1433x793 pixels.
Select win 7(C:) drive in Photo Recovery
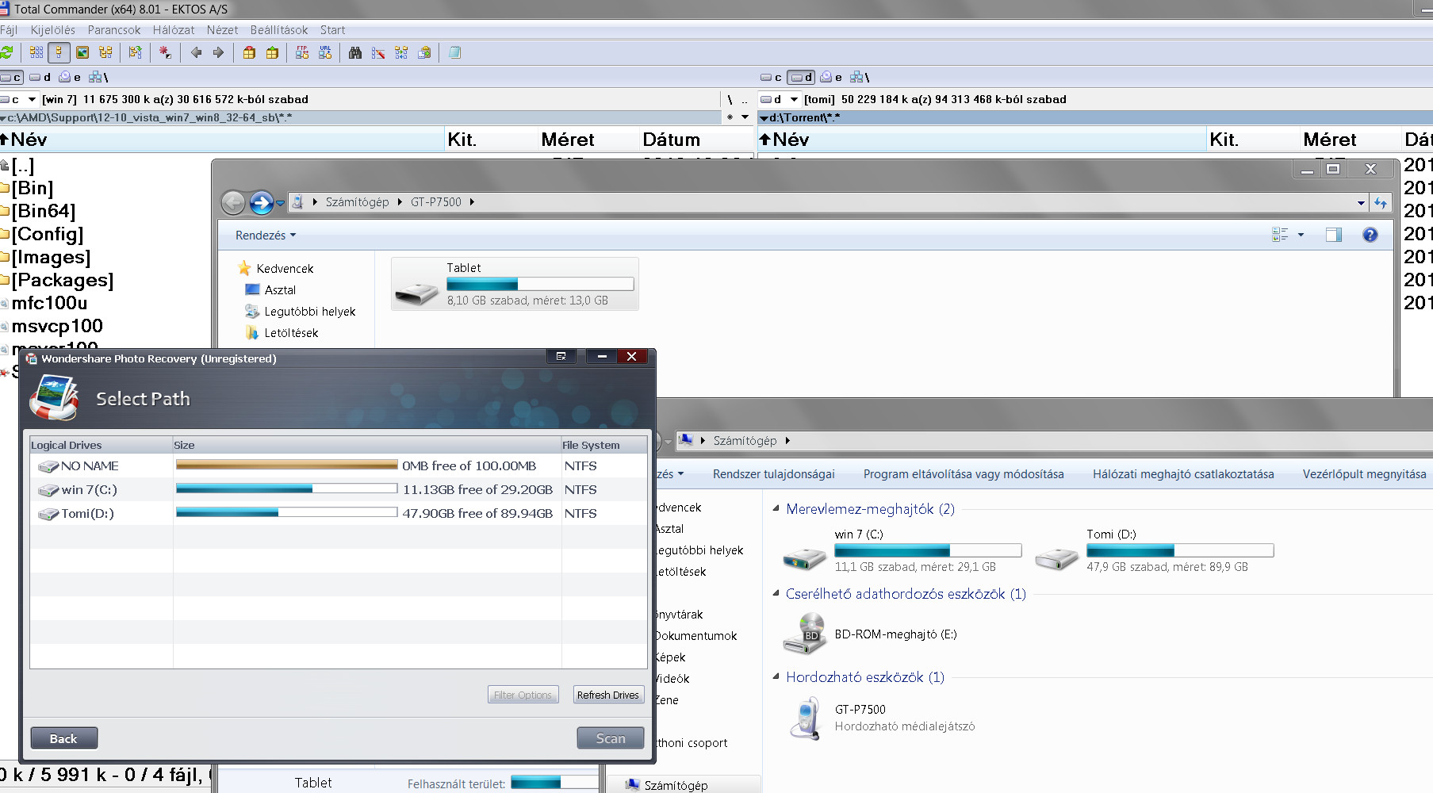tap(339, 490)
